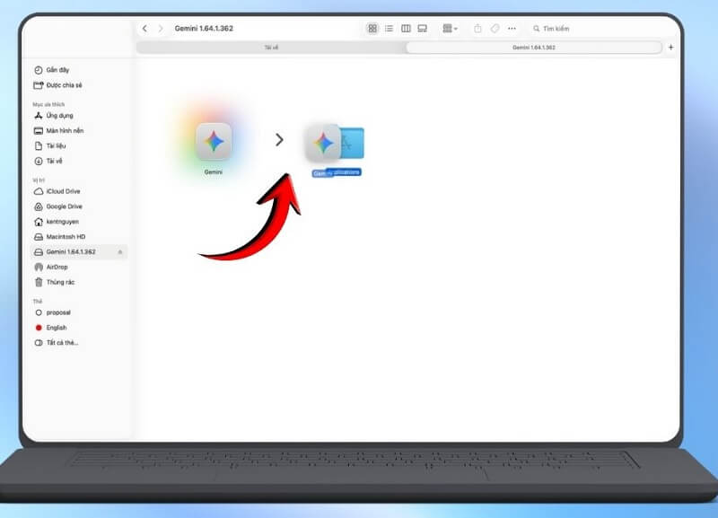Open the more actions ellipsis menu
This screenshot has width=718, height=518.
pyautogui.click(x=512, y=29)
